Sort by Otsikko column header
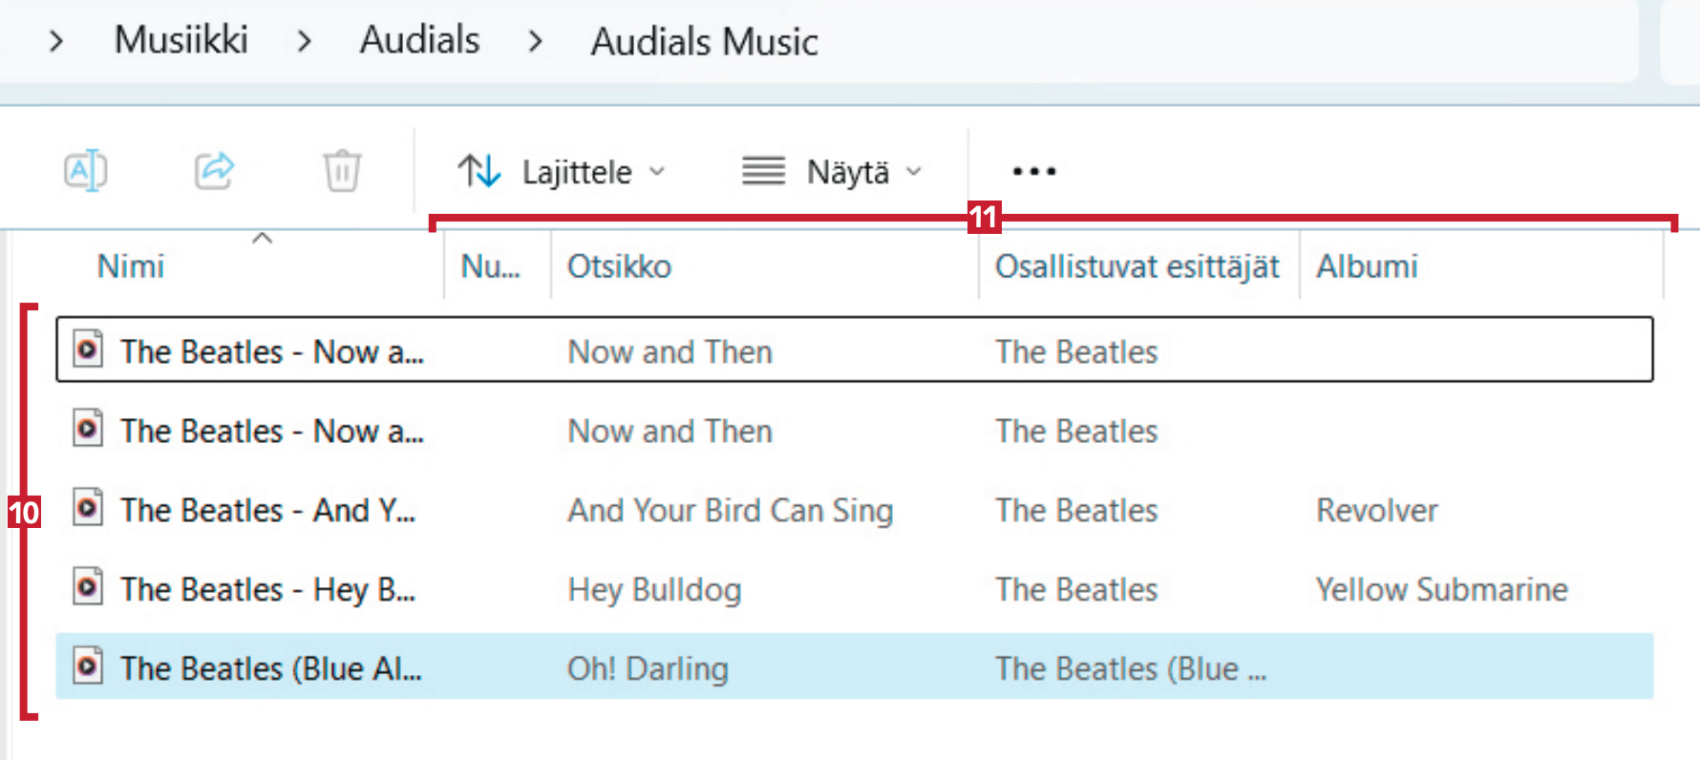The height and width of the screenshot is (760, 1700). pyautogui.click(x=619, y=266)
